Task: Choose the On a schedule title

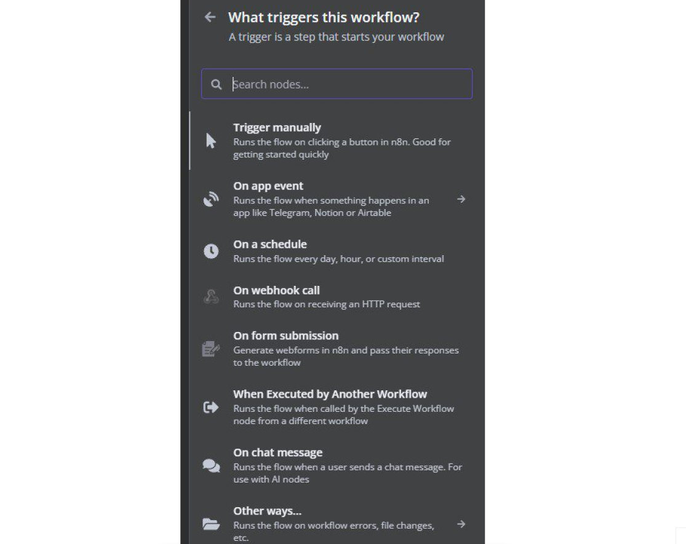Action: [269, 244]
